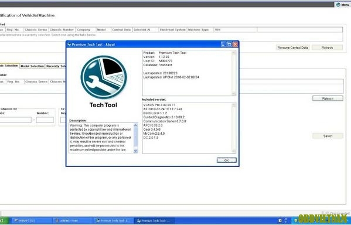Sort by Chassis Number column in selected table

[62, 29]
